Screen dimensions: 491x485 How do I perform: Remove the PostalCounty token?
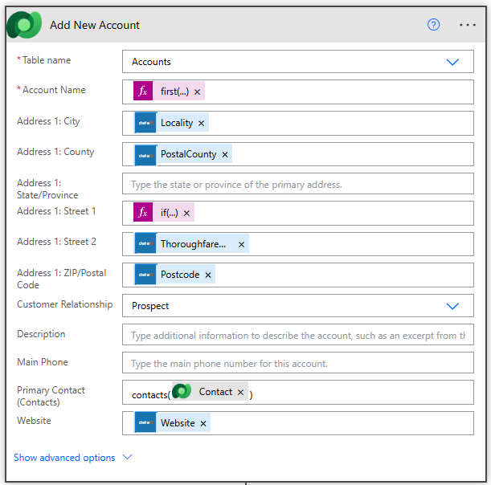click(225, 154)
